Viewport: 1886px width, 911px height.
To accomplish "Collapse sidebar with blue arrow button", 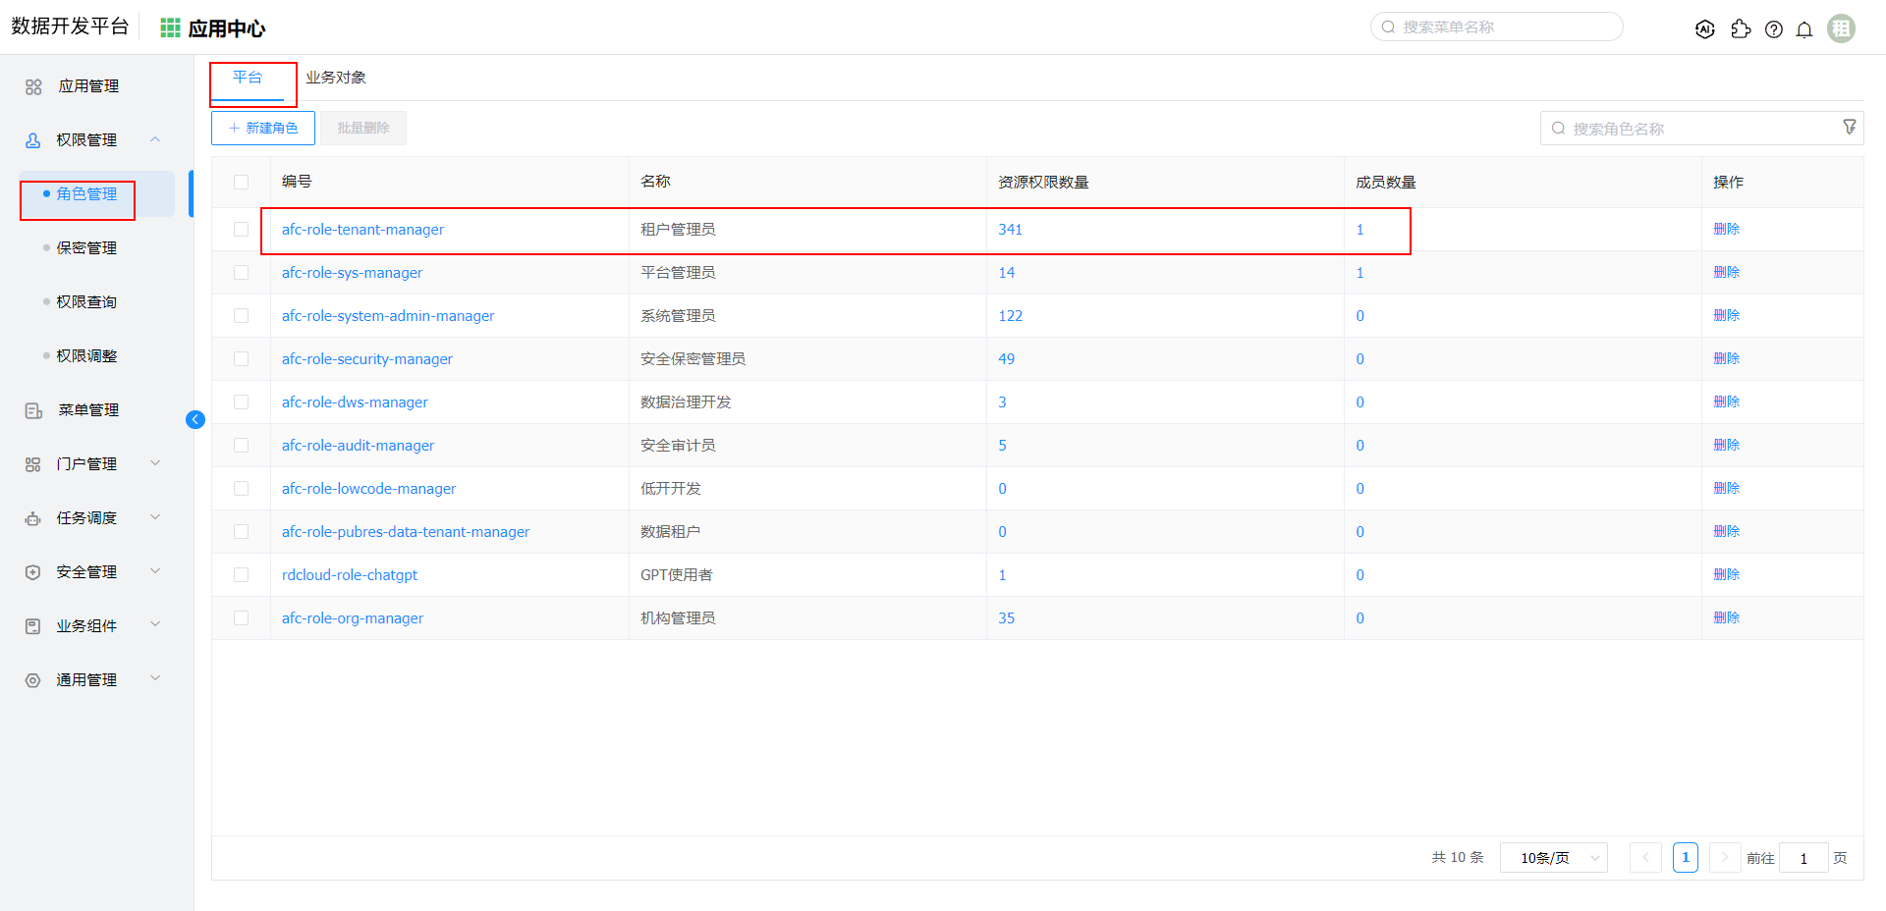I will coord(195,420).
